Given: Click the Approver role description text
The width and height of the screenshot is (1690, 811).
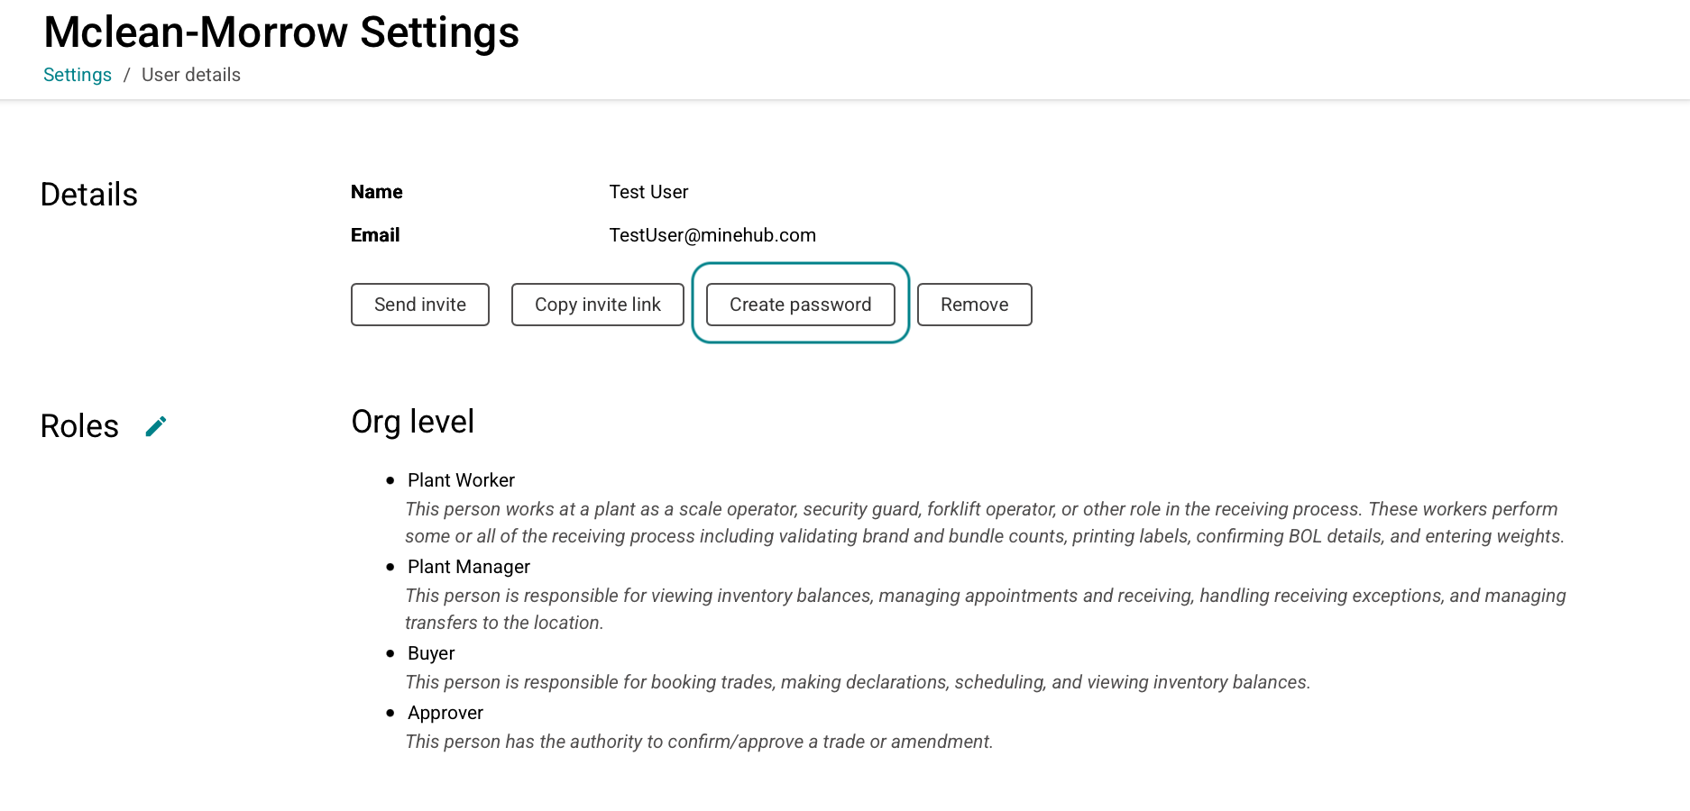Looking at the screenshot, I should 699,742.
